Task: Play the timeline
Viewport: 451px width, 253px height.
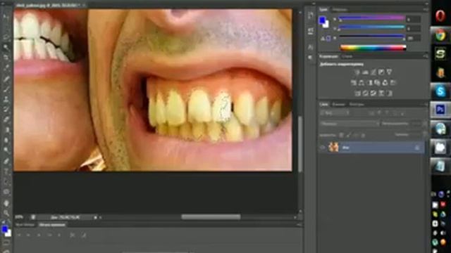Action: point(39,235)
